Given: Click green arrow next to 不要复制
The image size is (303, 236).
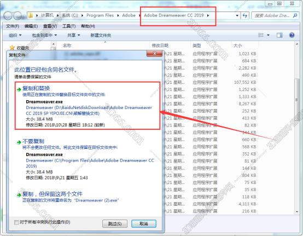Looking at the screenshot, I should pos(19,142).
